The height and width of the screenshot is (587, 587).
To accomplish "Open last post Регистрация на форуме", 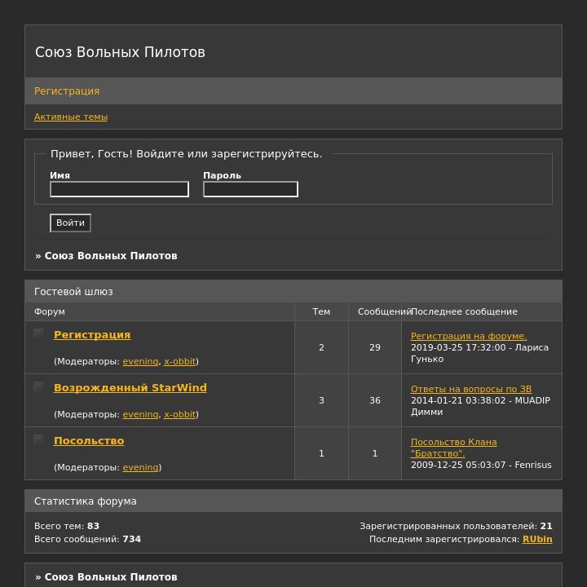I will point(469,336).
